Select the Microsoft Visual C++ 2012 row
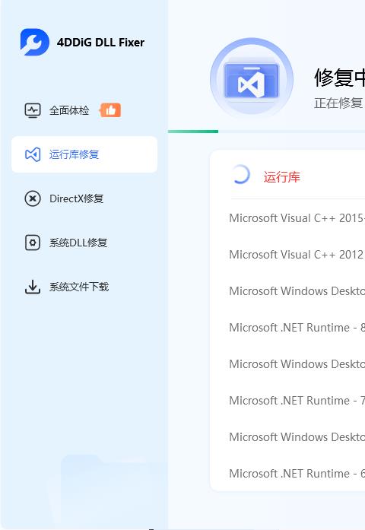This screenshot has width=365, height=530. pyautogui.click(x=297, y=255)
